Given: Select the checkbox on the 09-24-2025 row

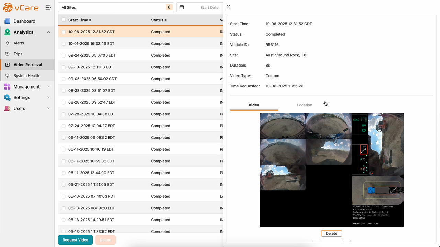Looking at the screenshot, I should tap(63, 55).
